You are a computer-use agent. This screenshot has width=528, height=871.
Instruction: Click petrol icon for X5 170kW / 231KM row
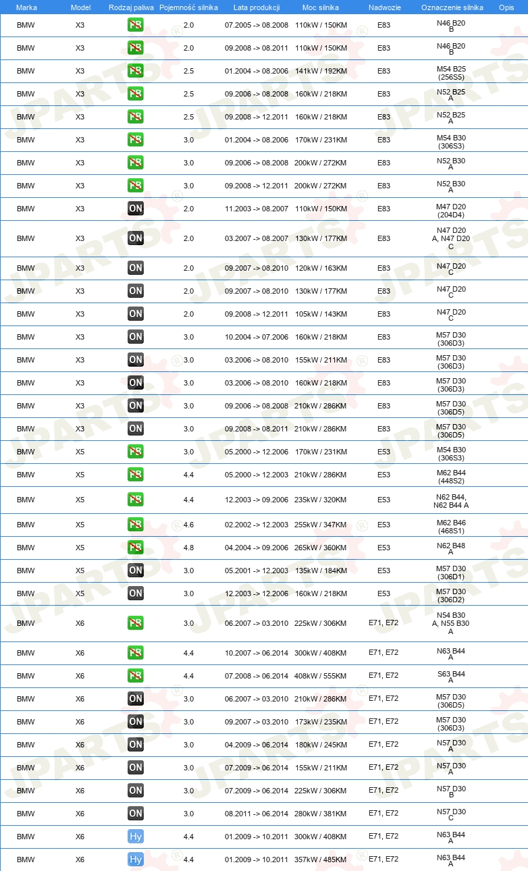(x=136, y=452)
